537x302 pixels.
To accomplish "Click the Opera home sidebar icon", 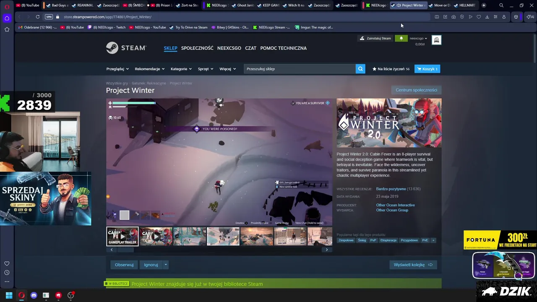I will [x=7, y=18].
